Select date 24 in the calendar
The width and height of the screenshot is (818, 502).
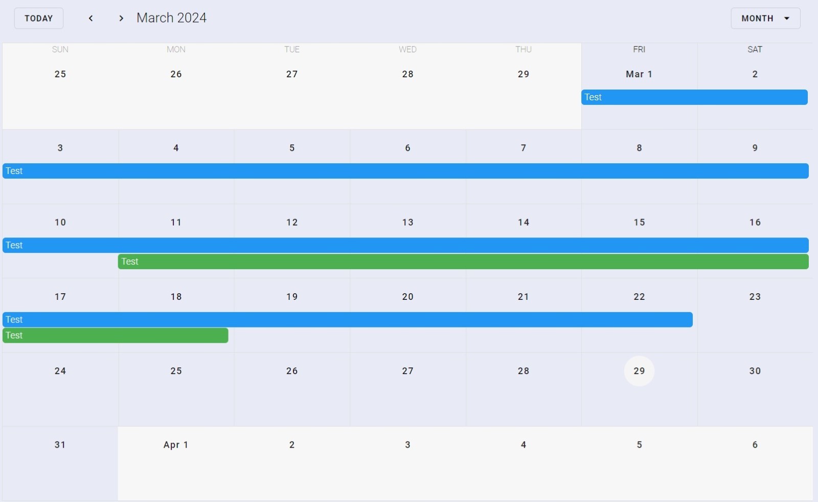60,371
